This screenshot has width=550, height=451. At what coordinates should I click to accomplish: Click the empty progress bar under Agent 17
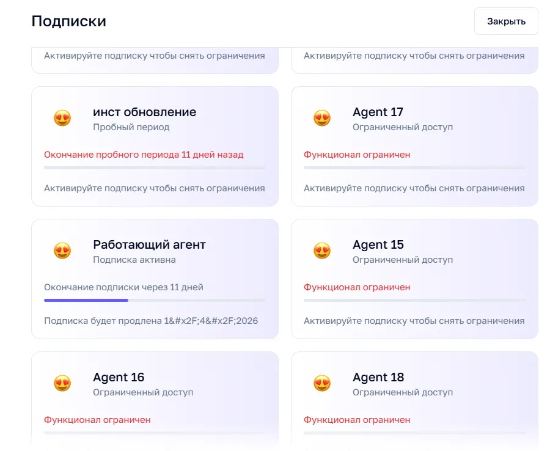(x=414, y=167)
